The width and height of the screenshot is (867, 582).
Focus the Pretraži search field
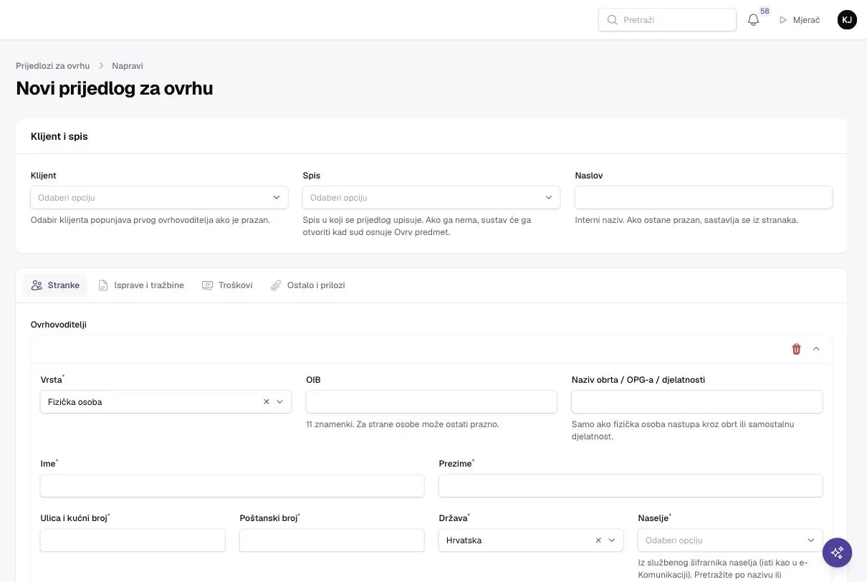point(667,20)
